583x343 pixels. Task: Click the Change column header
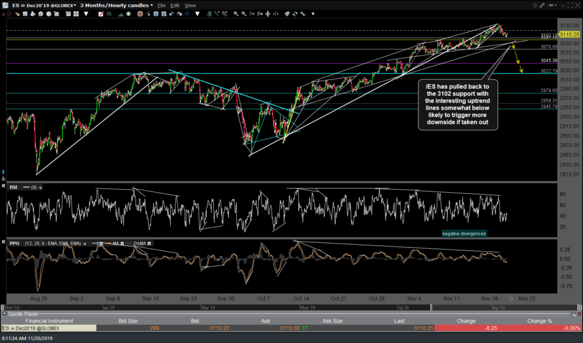pos(466,321)
